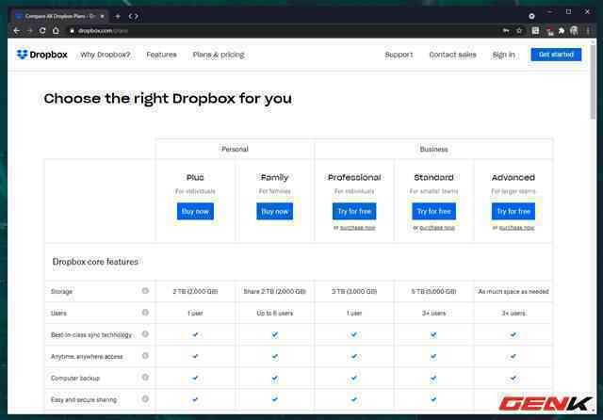Click Try for free under Standard
This screenshot has height=420, width=603.
(x=433, y=211)
